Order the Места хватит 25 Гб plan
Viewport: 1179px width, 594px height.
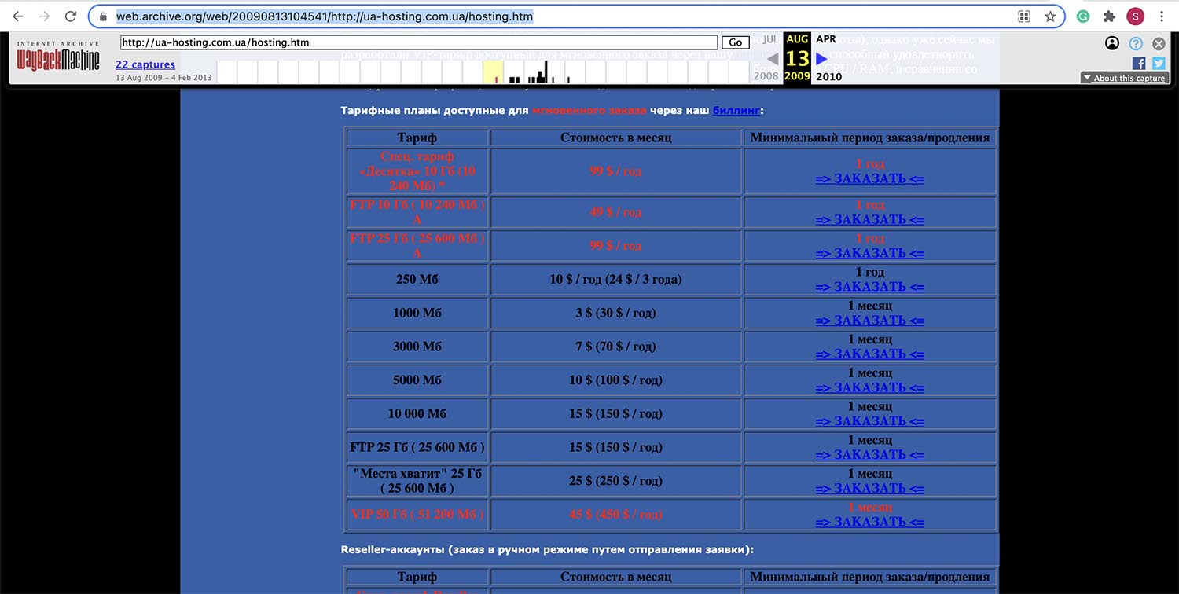pos(870,489)
